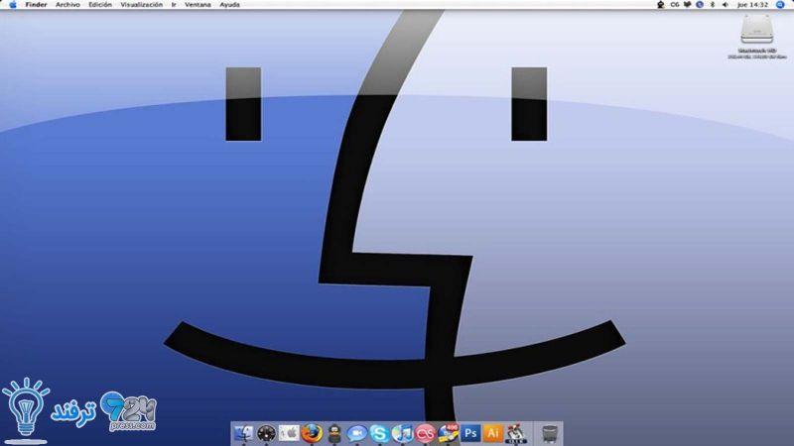Click the chess-piece menu bar icon
This screenshot has width=794, height=446.
pyautogui.click(x=661, y=5)
